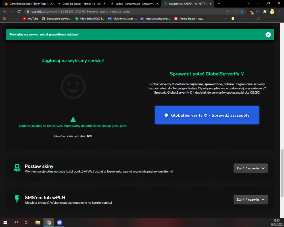The width and height of the screenshot is (284, 227).
Task: Close the green vote success notification
Action: click(268, 35)
